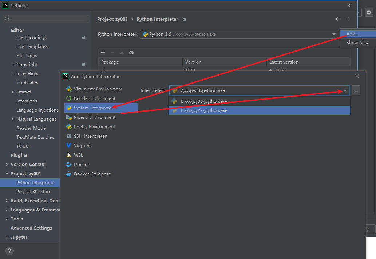Viewport: 376px width, 259px height.
Task: Open the Plugins settings page
Action: click(x=19, y=155)
